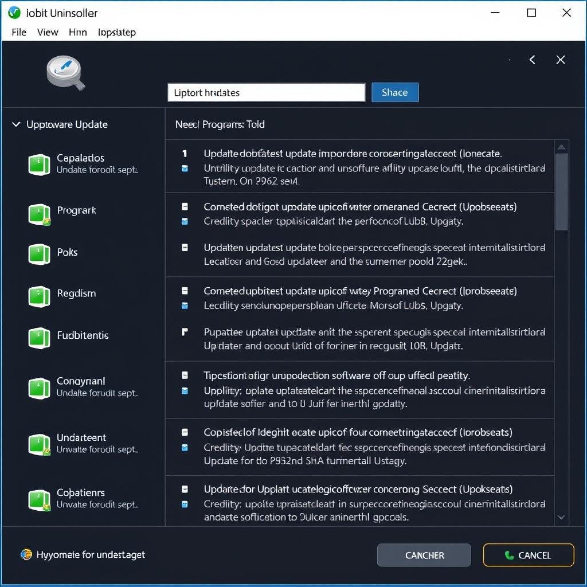Click 'Tipcsfiont ofigr unpodection software' title text

click(x=337, y=375)
